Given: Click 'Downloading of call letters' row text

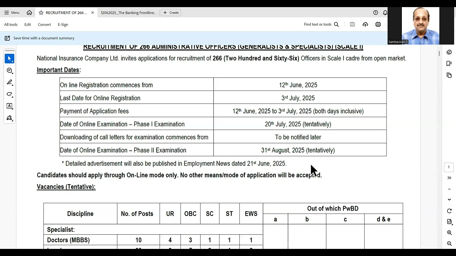Looking at the screenshot, I should 134,137.
